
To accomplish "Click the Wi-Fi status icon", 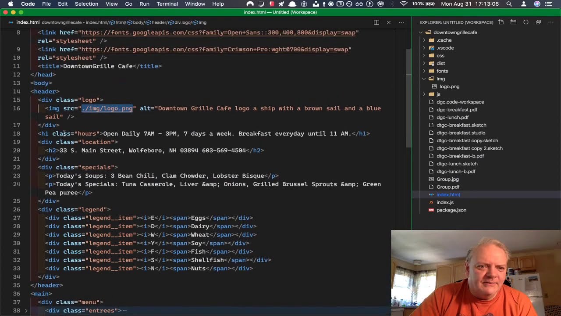I will [x=404, y=4].
